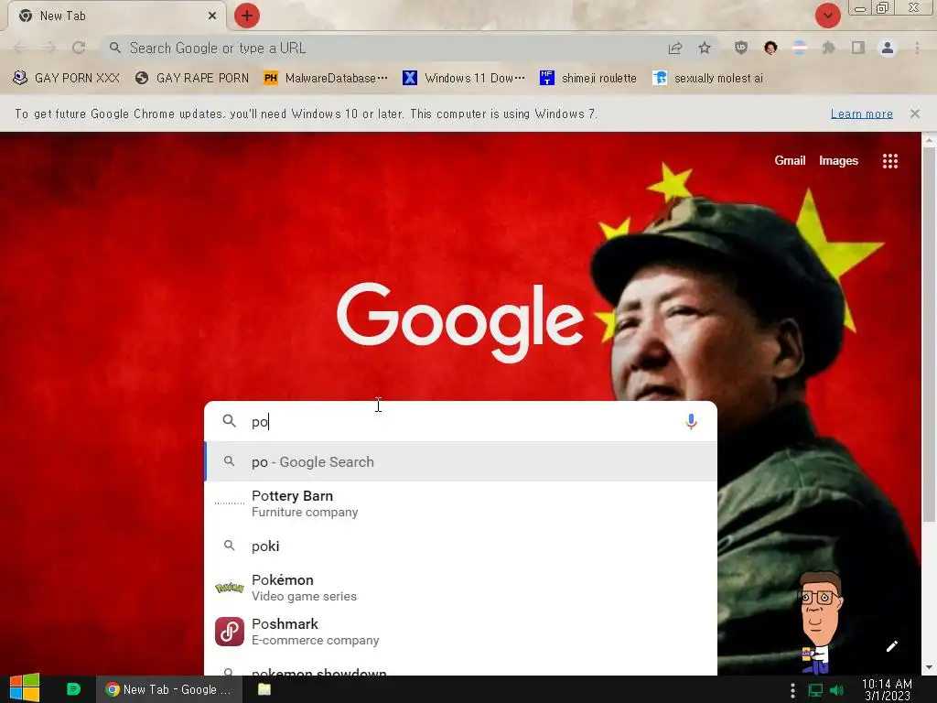Open the uBlock Origin shield extension

(x=741, y=48)
